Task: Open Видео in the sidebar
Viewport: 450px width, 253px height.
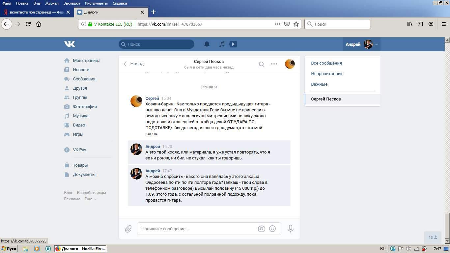Action: pos(79,125)
